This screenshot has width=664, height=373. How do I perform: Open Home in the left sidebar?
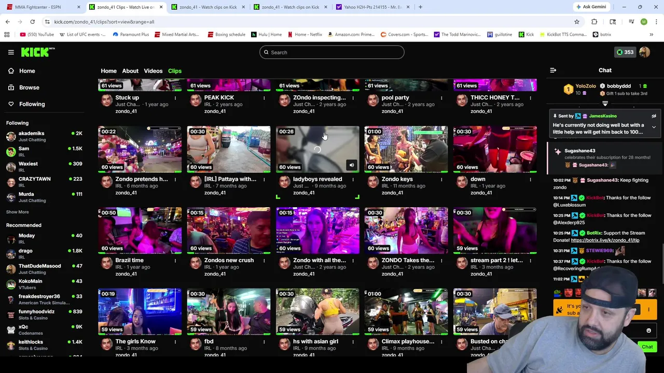(27, 71)
